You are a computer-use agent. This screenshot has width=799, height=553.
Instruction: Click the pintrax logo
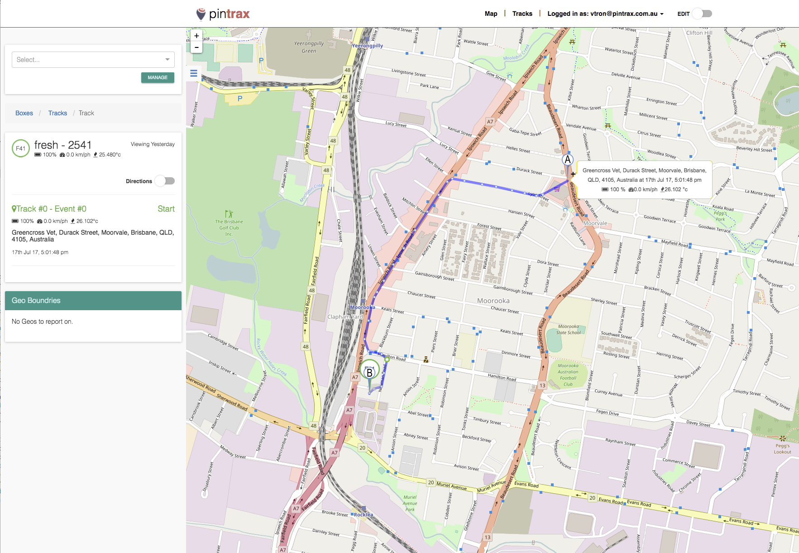click(223, 14)
